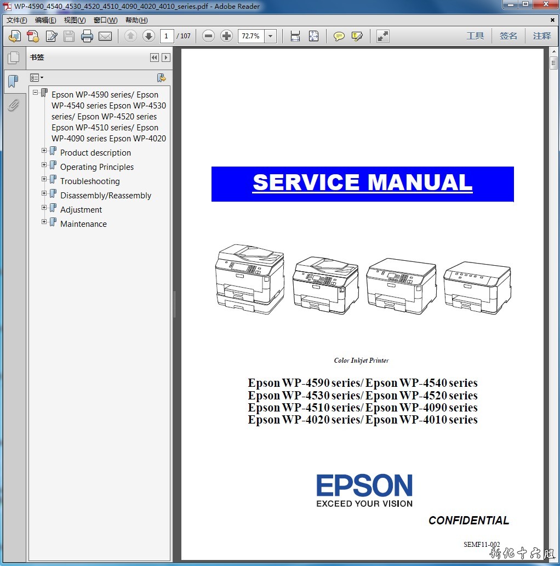Open the 帮助 (Help) menu
This screenshot has height=566, width=560.
[136, 20]
